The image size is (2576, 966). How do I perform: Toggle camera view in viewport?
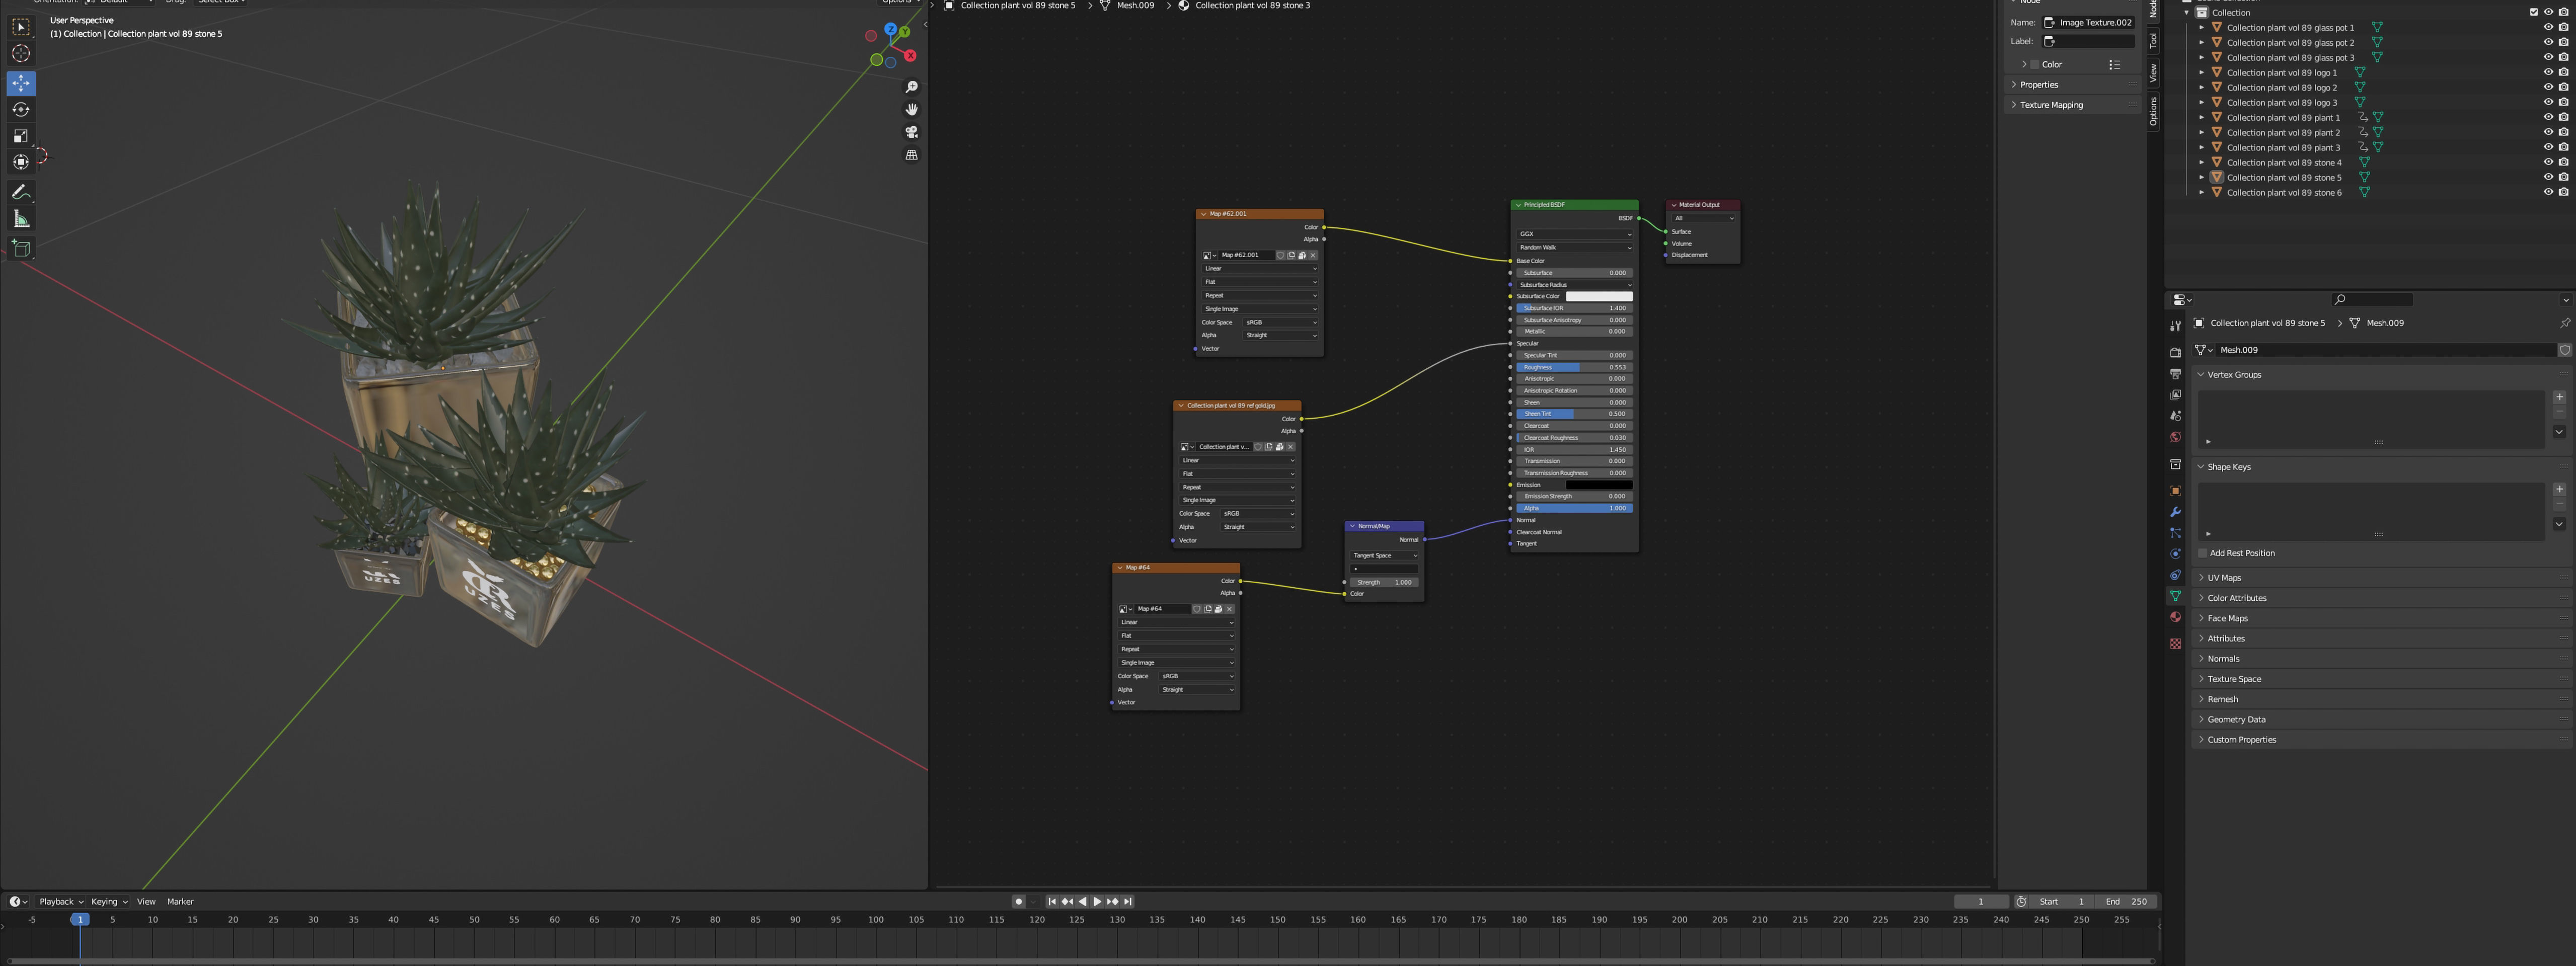911,132
